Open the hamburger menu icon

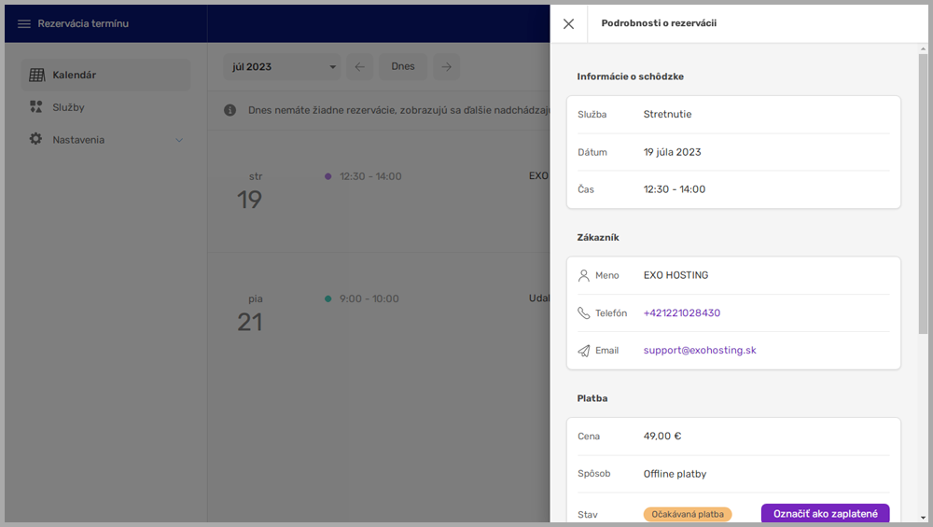[24, 24]
